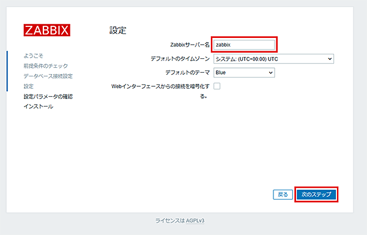The width and height of the screenshot is (367, 235).
Task: Select the 設定パラメータの確認 step
Action: coord(48,97)
